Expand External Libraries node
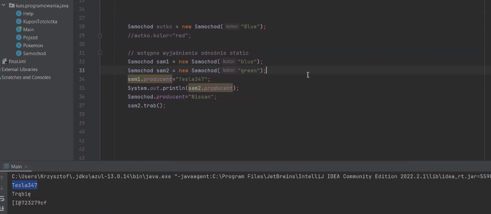491x214 pixels. point(19,69)
